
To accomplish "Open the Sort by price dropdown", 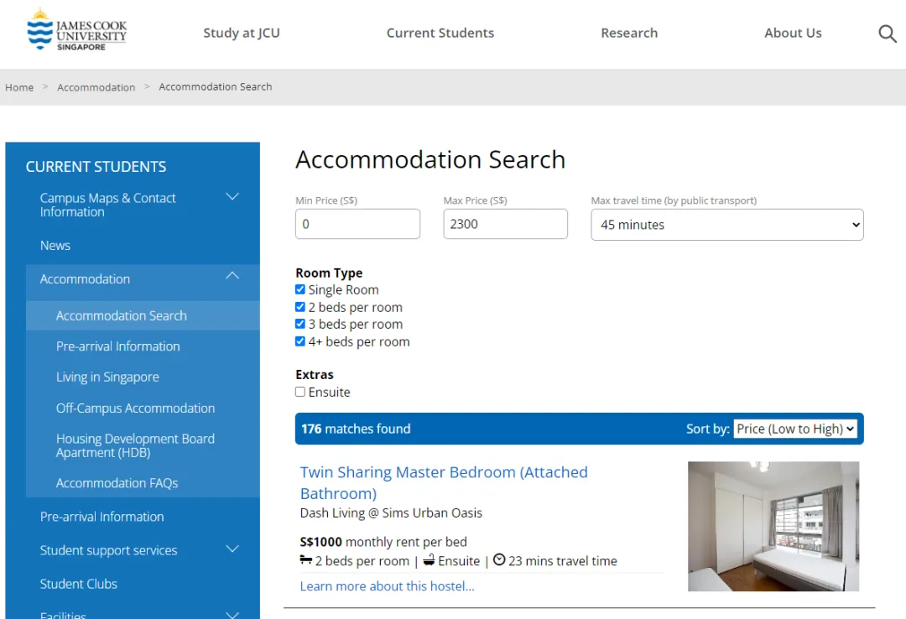I will point(794,429).
